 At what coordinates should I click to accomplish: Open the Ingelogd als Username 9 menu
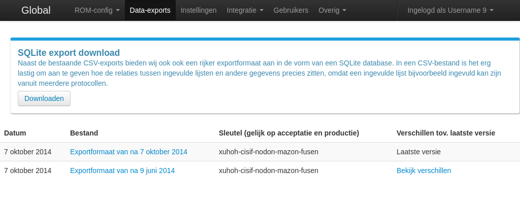pos(450,10)
